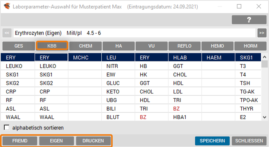This screenshot has width=269, height=147.
Task: Select the HORM category tab
Action: tap(250, 46)
